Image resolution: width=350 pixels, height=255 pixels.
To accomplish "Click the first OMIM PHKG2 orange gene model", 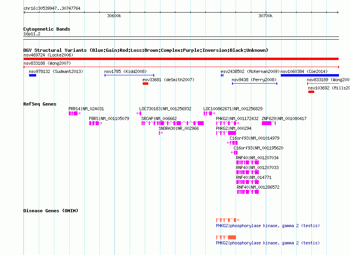I will [x=228, y=220].
